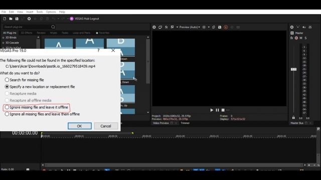Switch to the All Plug-ins tab

(x=10, y=33)
